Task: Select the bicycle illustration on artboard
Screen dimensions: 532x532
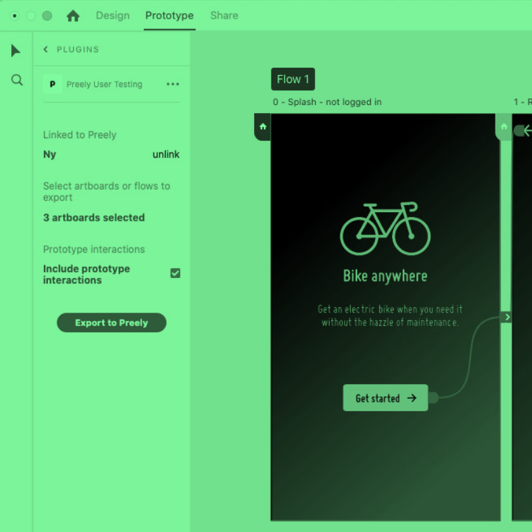Action: coord(385,228)
